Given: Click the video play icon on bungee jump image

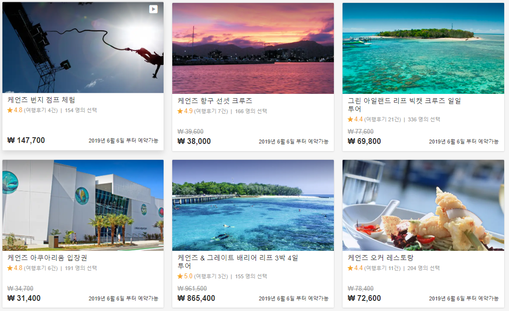Looking at the screenshot, I should point(153,9).
